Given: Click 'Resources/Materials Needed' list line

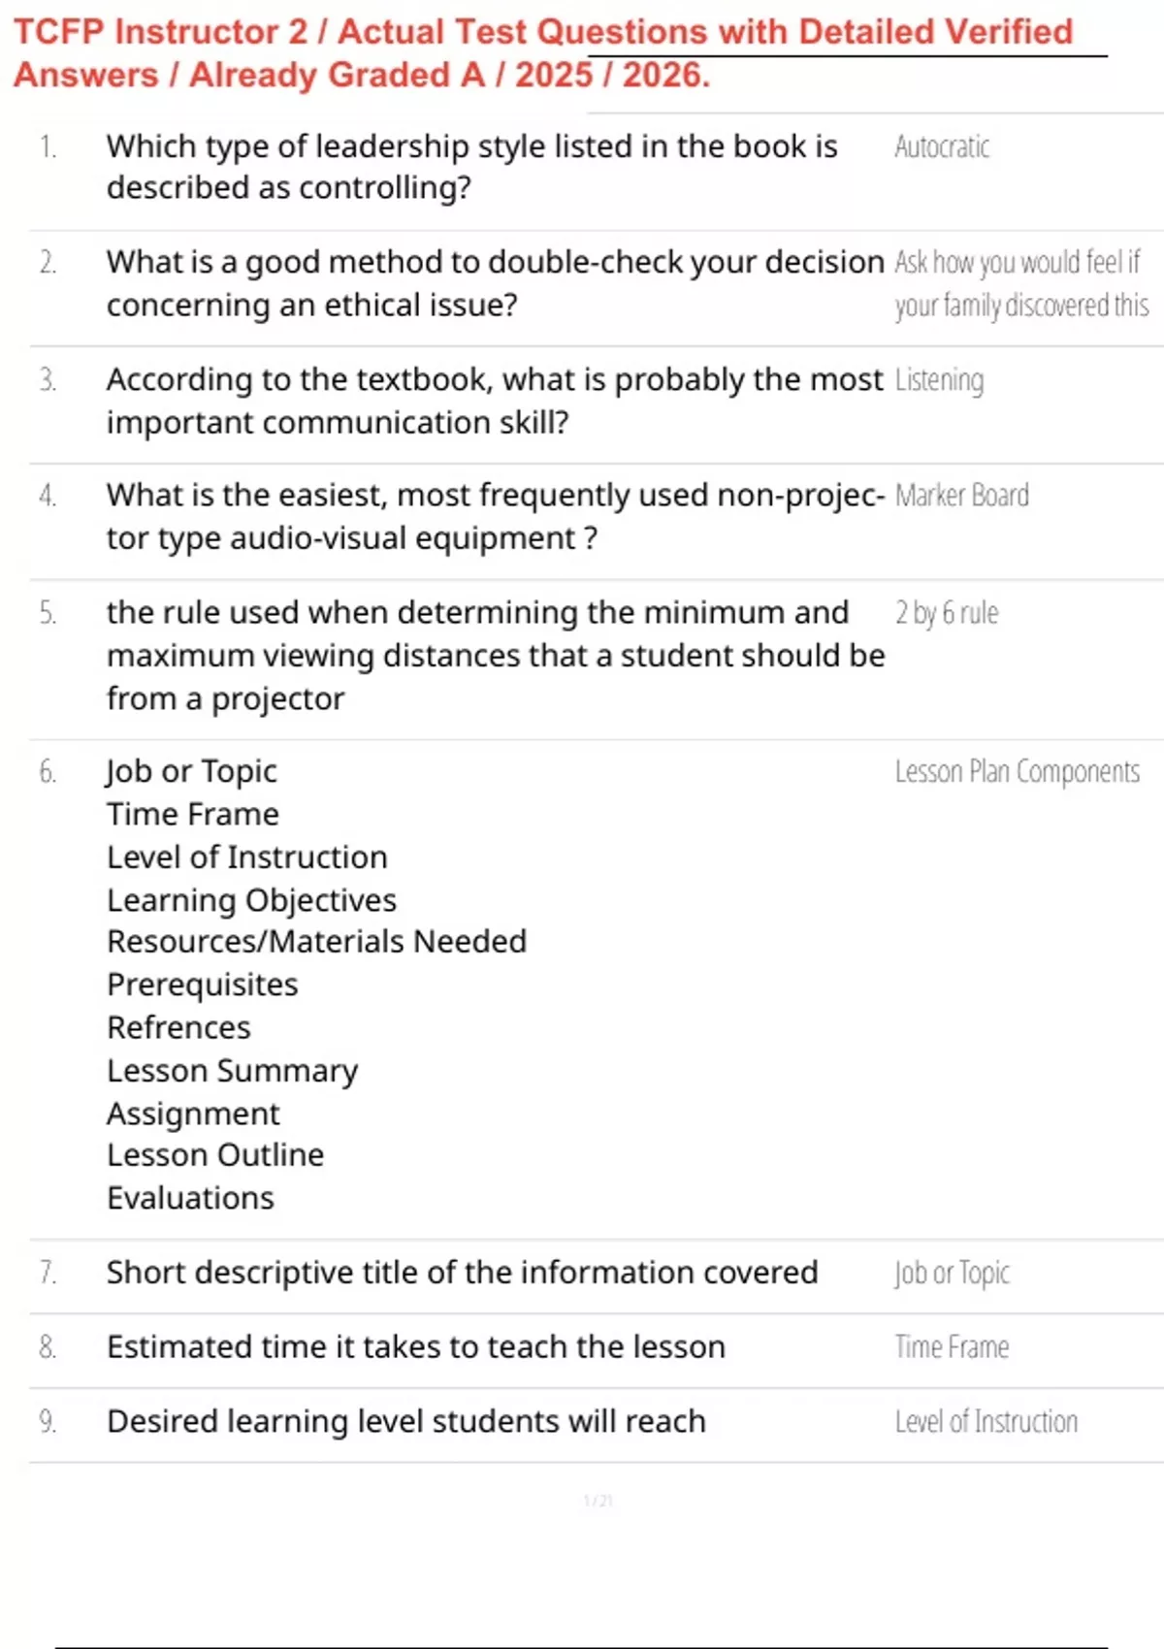Looking at the screenshot, I should [x=316, y=942].
